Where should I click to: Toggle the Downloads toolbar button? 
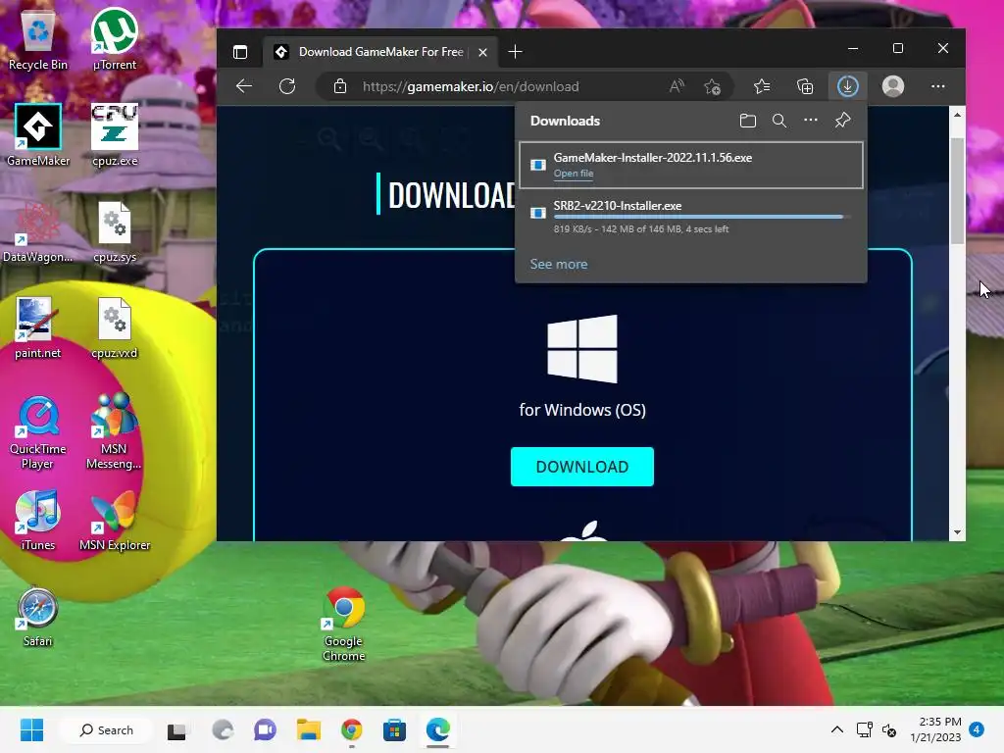click(x=848, y=86)
